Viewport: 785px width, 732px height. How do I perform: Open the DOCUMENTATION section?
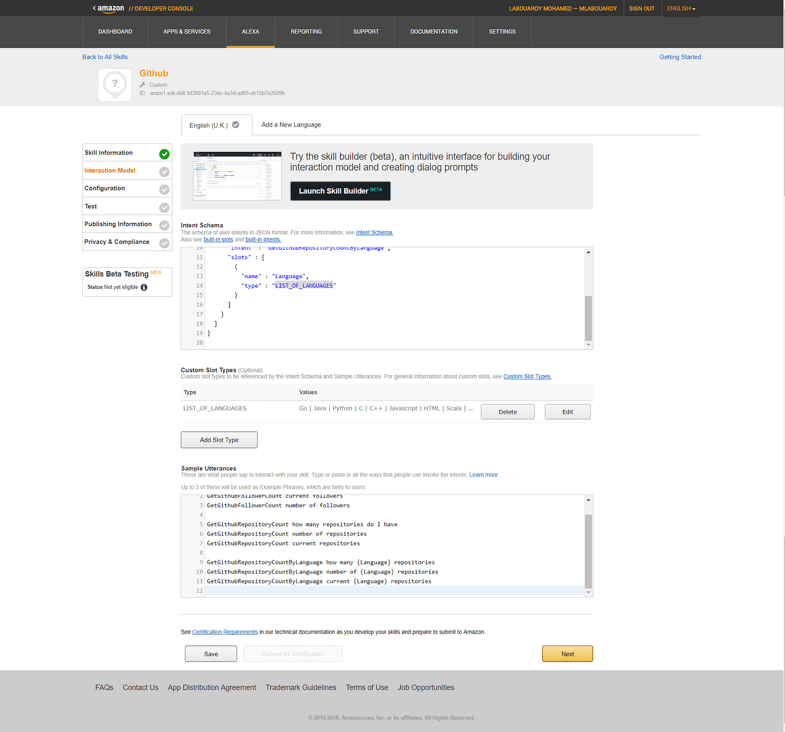tap(434, 32)
